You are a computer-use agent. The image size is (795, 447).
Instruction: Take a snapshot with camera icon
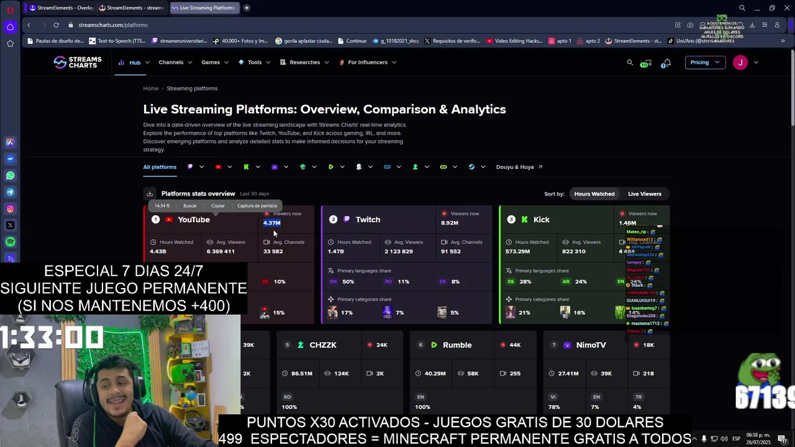click(690, 25)
